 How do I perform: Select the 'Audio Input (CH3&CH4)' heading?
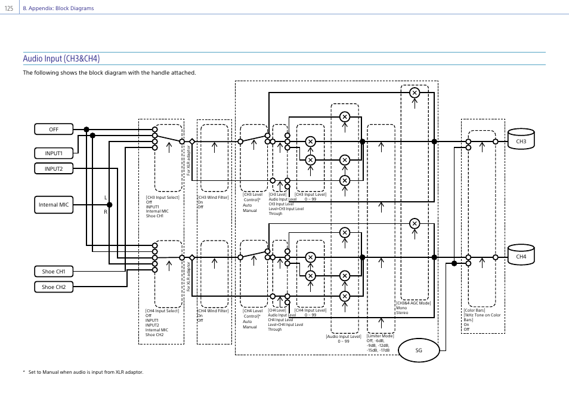pyautogui.click(x=61, y=59)
